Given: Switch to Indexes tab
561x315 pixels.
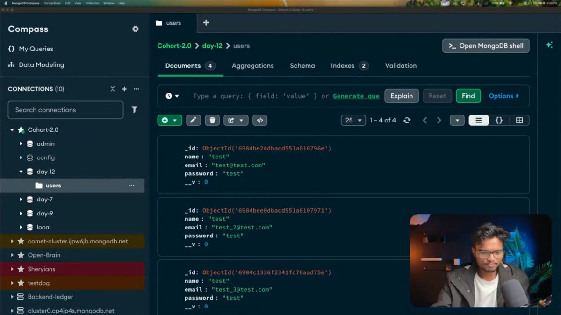Looking at the screenshot, I should [349, 66].
